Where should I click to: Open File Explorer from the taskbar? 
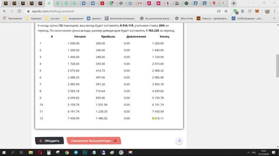point(31,153)
